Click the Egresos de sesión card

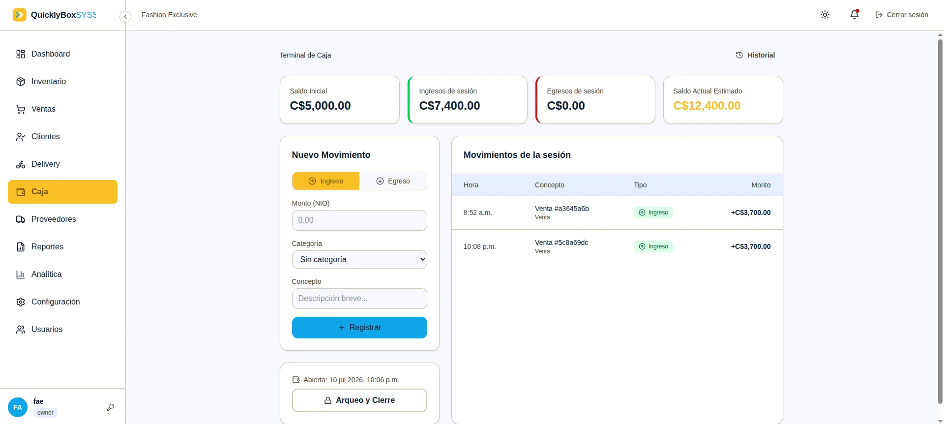[595, 100]
